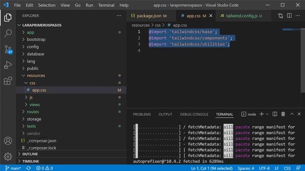This screenshot has width=305, height=171.
Task: Collapse the resources folder
Action: [x=71, y=76]
